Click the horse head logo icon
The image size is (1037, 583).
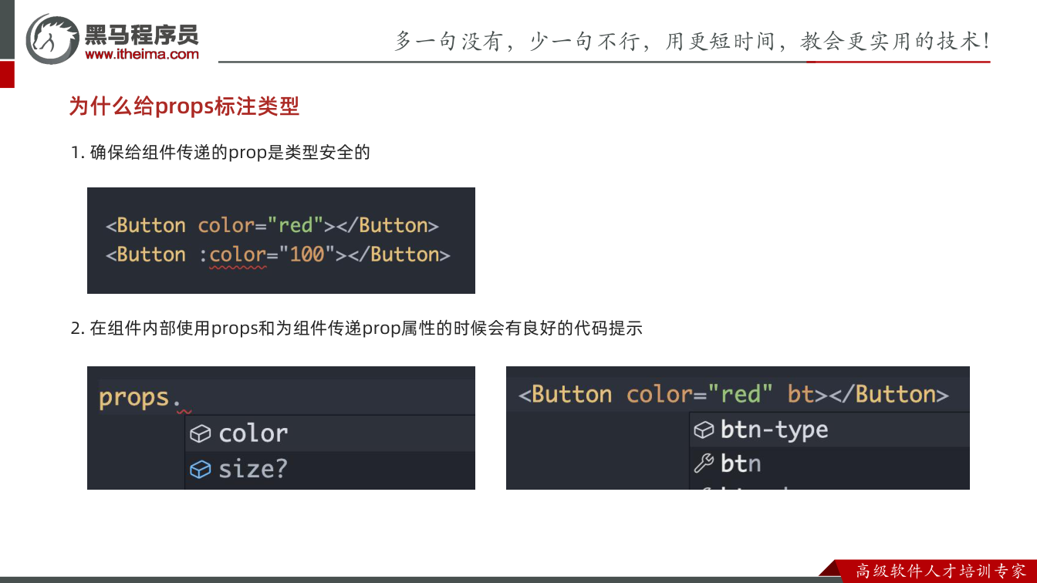(x=52, y=39)
